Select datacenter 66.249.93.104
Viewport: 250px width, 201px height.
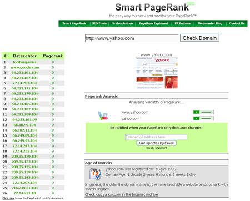(x=24, y=140)
